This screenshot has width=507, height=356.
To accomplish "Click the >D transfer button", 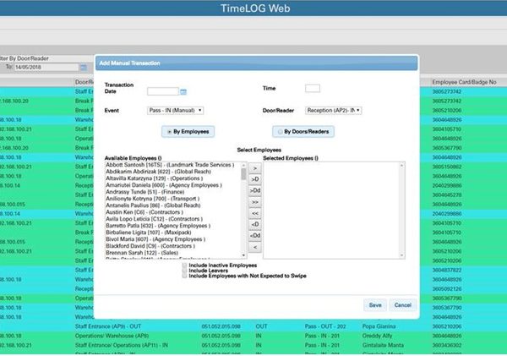I will 255,180.
